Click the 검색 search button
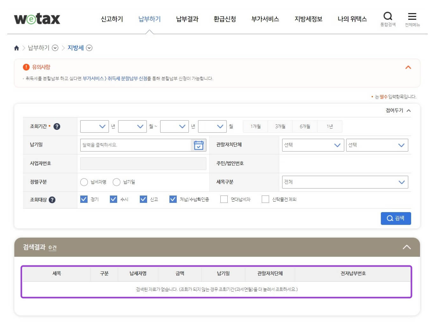Image resolution: width=435 pixels, height=333 pixels. tap(396, 218)
